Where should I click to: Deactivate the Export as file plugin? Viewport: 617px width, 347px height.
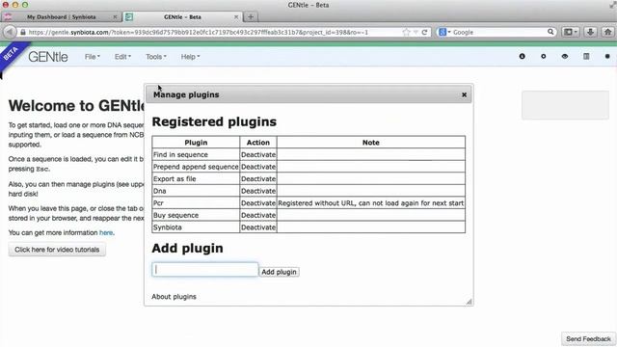(x=258, y=179)
